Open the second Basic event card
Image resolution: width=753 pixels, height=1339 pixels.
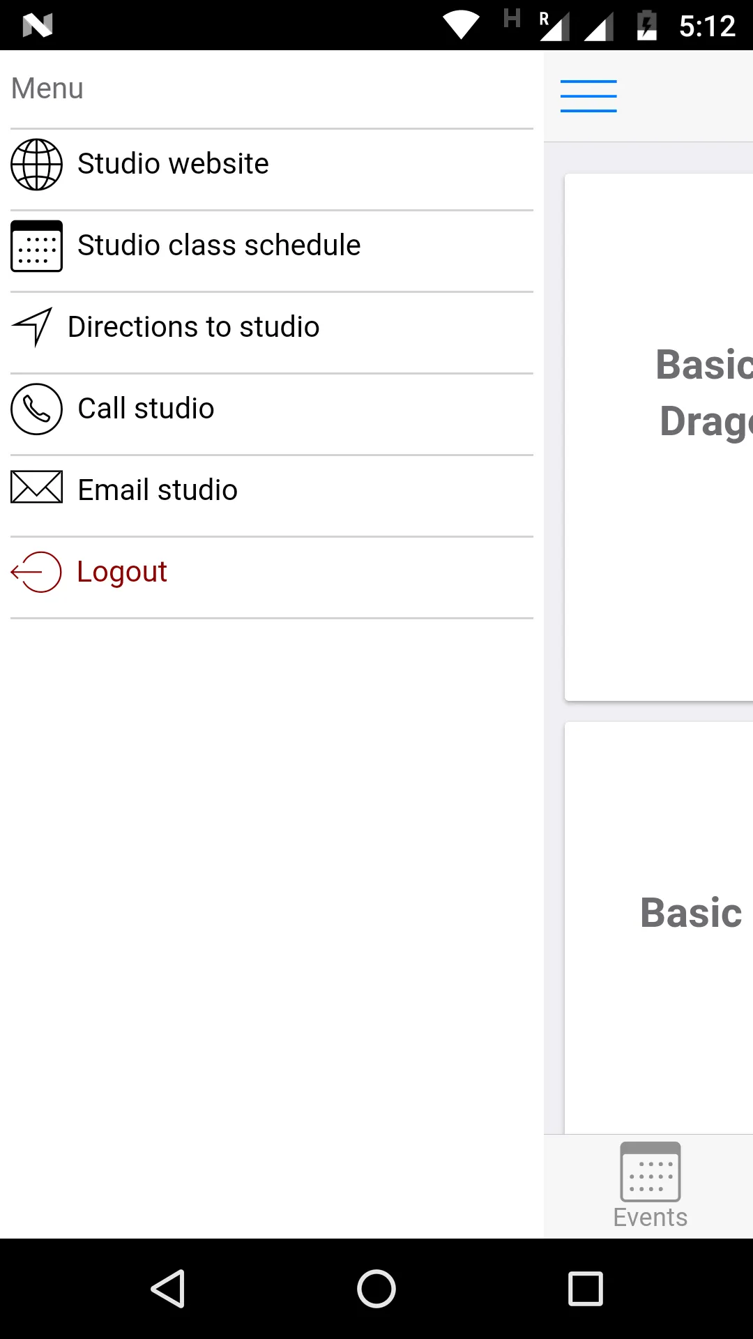coord(659,928)
